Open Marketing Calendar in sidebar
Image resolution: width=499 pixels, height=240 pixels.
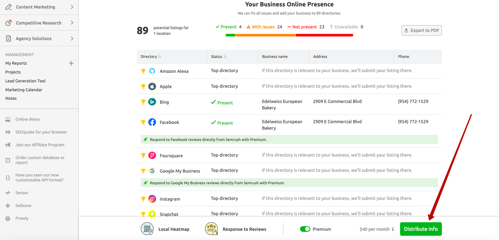24,90
